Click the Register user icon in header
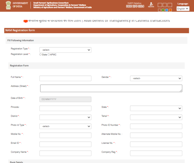Image resolution: width=194 pixels, height=163 pixels. pyautogui.click(x=151, y=5)
